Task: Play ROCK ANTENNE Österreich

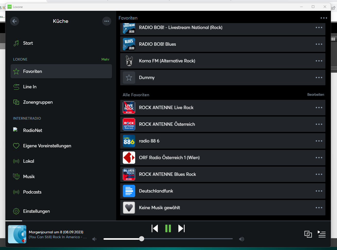Action: pos(223,124)
